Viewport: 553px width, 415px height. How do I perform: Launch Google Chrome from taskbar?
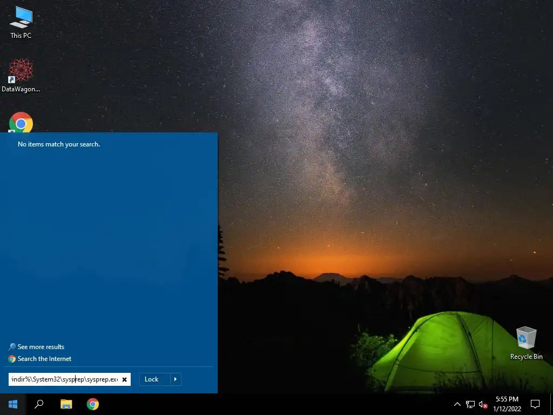[93, 404]
